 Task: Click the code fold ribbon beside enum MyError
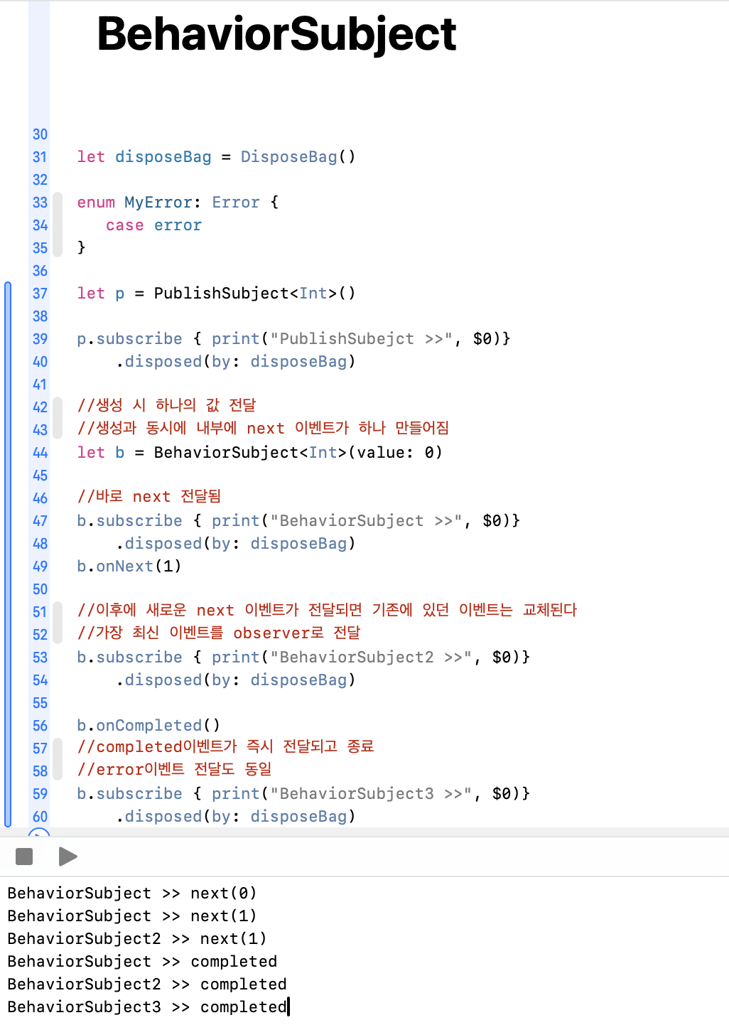(58, 225)
